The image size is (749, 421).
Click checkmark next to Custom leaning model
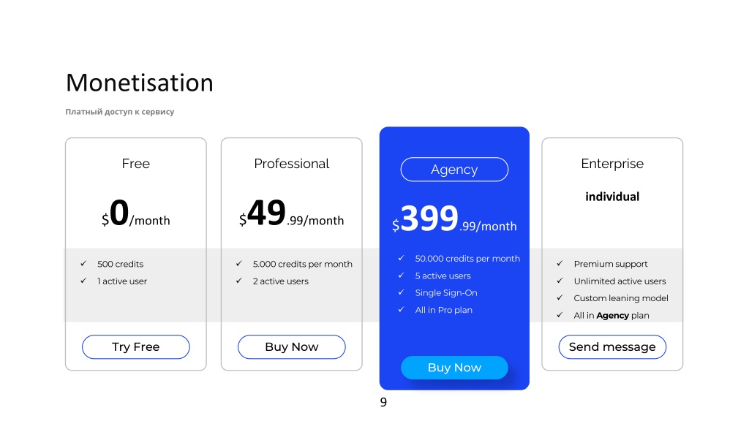tap(560, 298)
